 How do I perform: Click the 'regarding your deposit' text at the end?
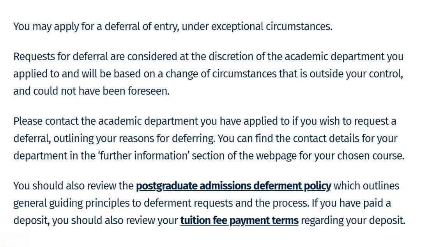(x=353, y=221)
